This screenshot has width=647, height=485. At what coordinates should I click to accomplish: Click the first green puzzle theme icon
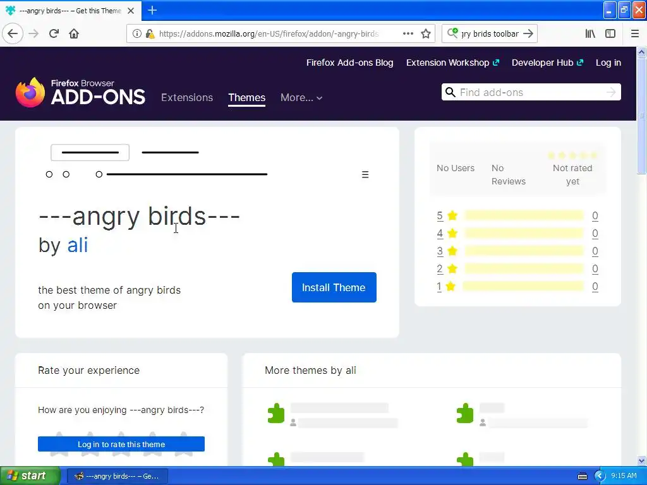276,413
